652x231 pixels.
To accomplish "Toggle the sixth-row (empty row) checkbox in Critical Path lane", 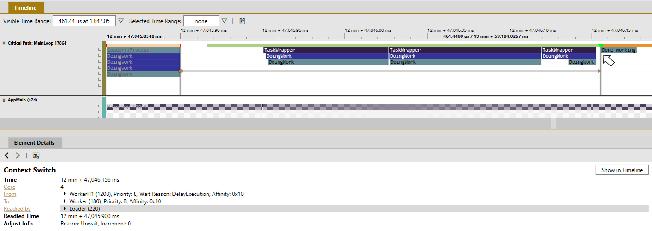I will tap(100, 80).
